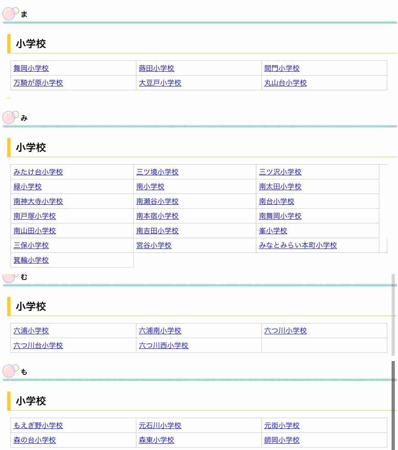This screenshot has height=450, width=398.
Task: Open the 舞岡小学校 link
Action: (x=31, y=68)
